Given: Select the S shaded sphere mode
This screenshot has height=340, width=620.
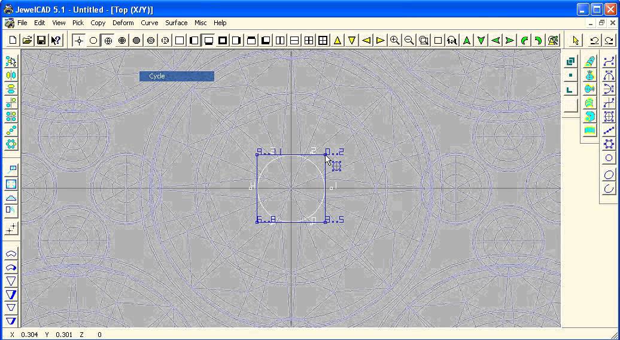Looking at the screenshot, I should 151,40.
